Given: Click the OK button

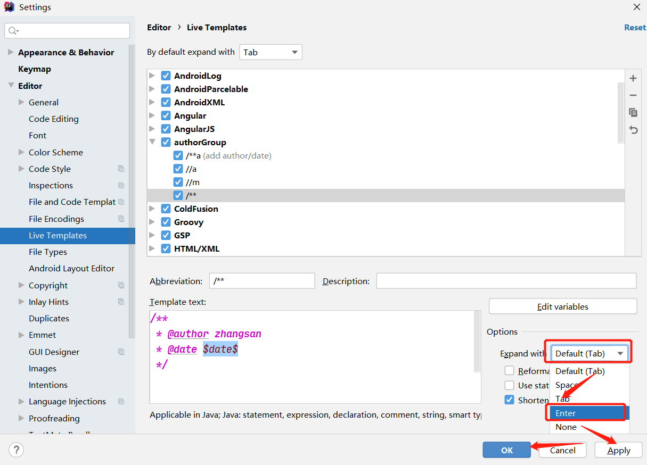Looking at the screenshot, I should pyautogui.click(x=507, y=450).
